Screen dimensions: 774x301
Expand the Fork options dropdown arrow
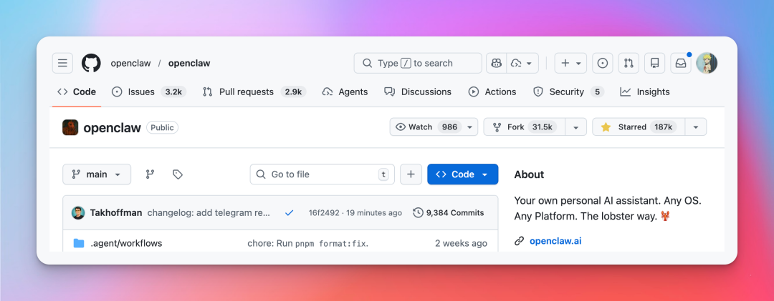pos(575,127)
